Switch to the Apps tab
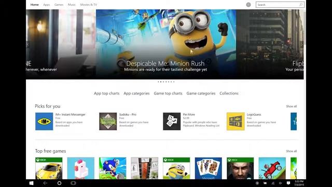Screen dimensions: 332x187 pyautogui.click(x=46, y=5)
